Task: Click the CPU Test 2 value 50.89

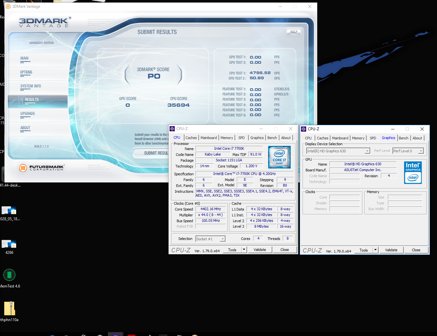Action: click(x=257, y=78)
